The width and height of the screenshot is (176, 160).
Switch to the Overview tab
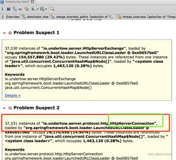point(11,17)
